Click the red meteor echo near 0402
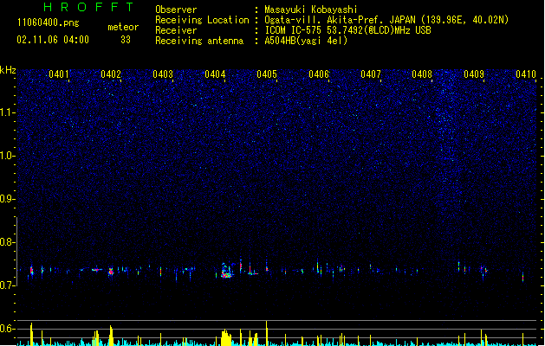This screenshot has height=346, width=545. (x=111, y=272)
